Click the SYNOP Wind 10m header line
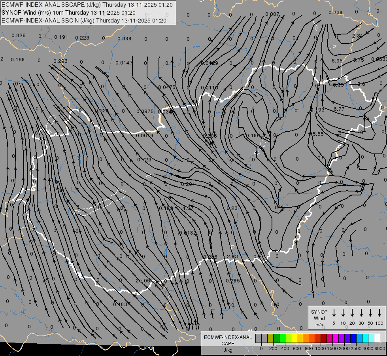Viewport: 387px width, 356px height. 68,13
